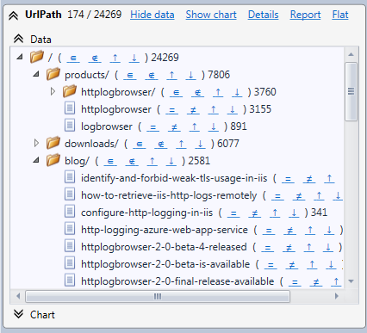This screenshot has height=333, width=367.
Task: Click the configure-http-logging-in-iis document icon
Action: coord(70,212)
